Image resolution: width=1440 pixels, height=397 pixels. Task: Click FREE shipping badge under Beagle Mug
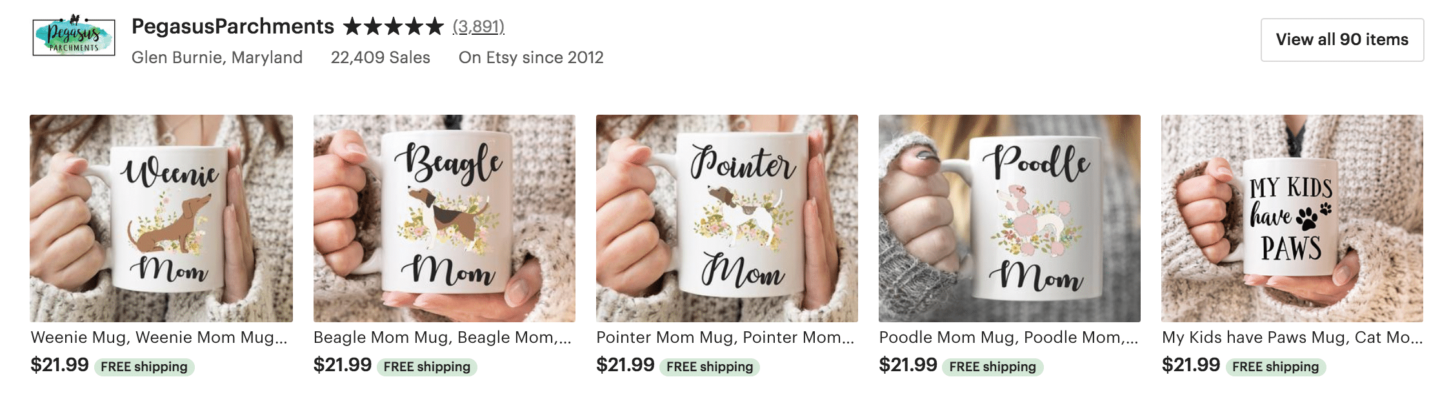click(x=426, y=367)
